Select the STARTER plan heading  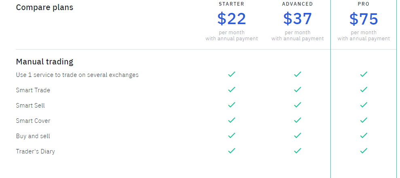pyautogui.click(x=232, y=4)
